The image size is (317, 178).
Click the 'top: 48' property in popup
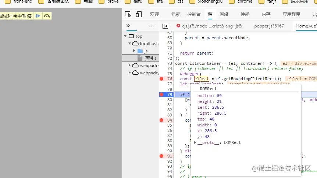tap(206, 119)
